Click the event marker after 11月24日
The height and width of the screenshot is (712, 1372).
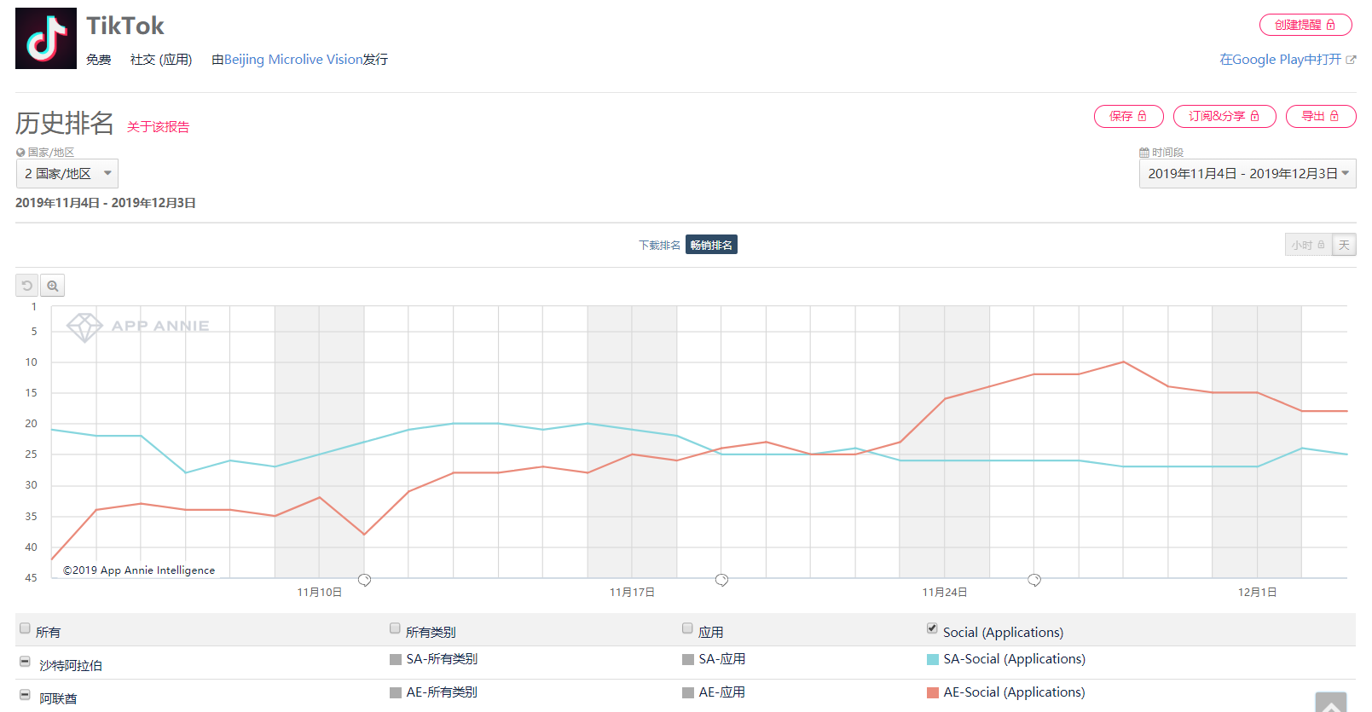(x=1034, y=580)
